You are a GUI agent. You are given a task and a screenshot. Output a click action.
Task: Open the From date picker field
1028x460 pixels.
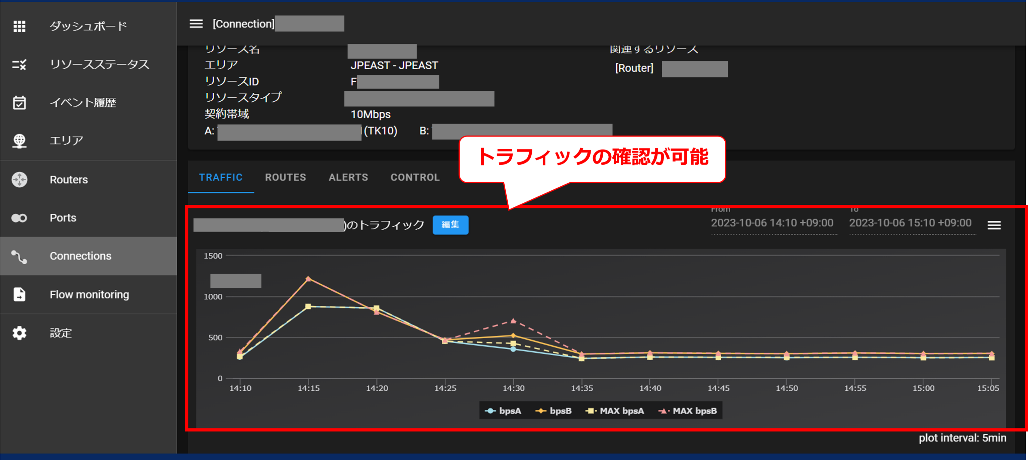pos(772,223)
